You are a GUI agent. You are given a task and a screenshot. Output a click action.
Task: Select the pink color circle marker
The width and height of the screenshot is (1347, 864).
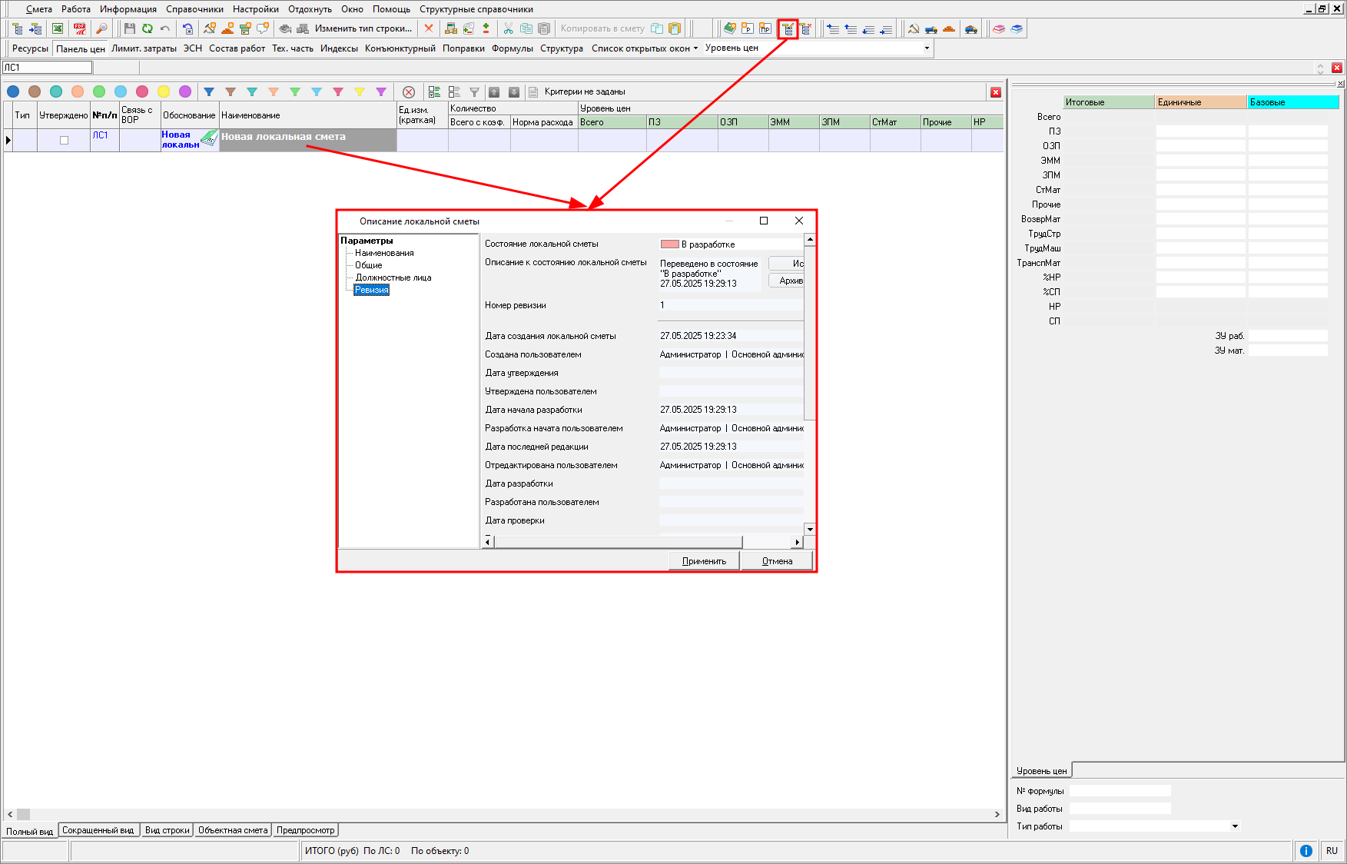pos(142,92)
